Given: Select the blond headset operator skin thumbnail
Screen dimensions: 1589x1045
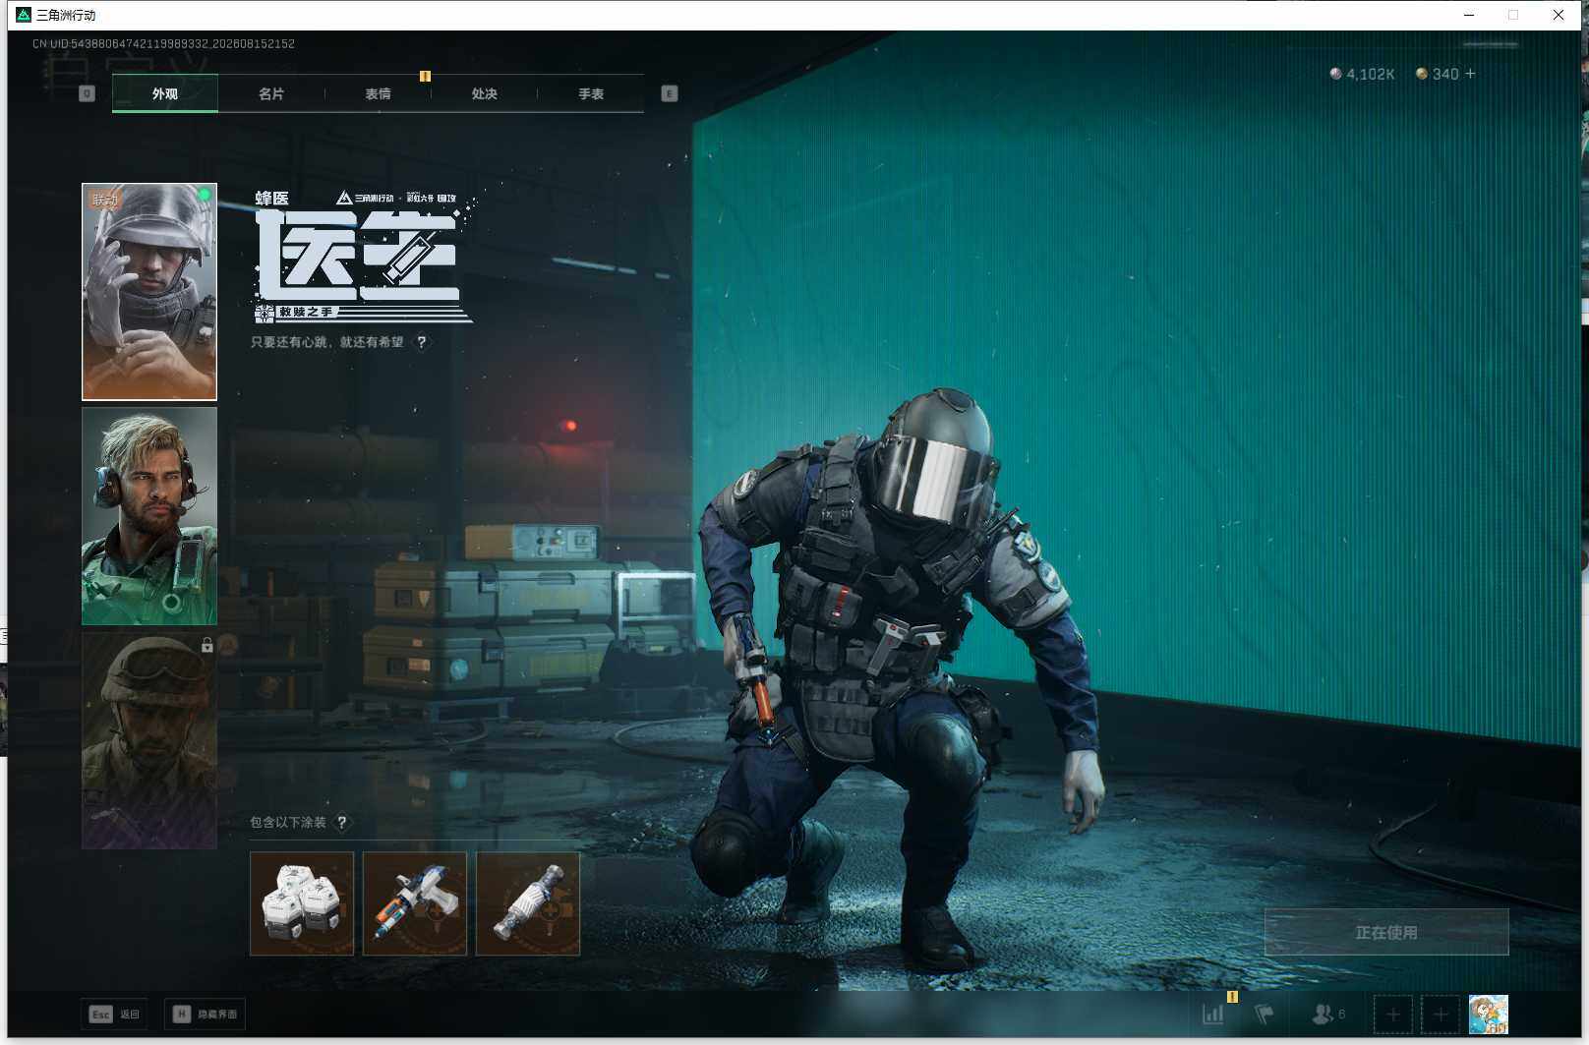Looking at the screenshot, I should click(x=149, y=516).
